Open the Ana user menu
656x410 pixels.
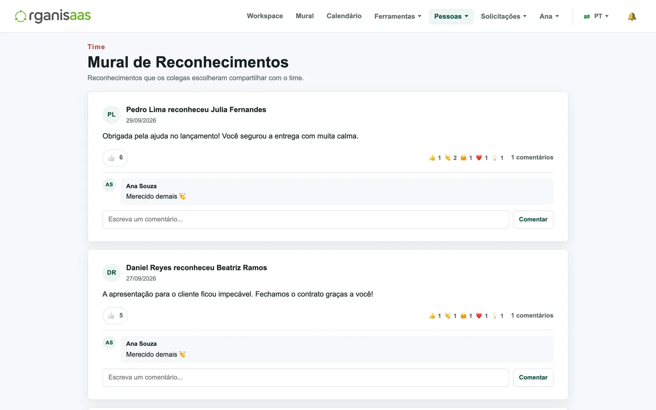pos(549,16)
